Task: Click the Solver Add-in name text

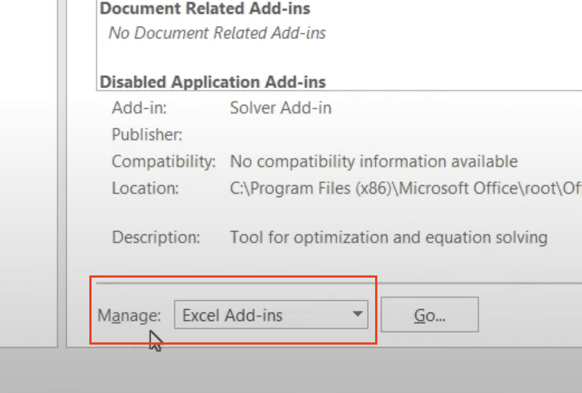Action: [281, 108]
